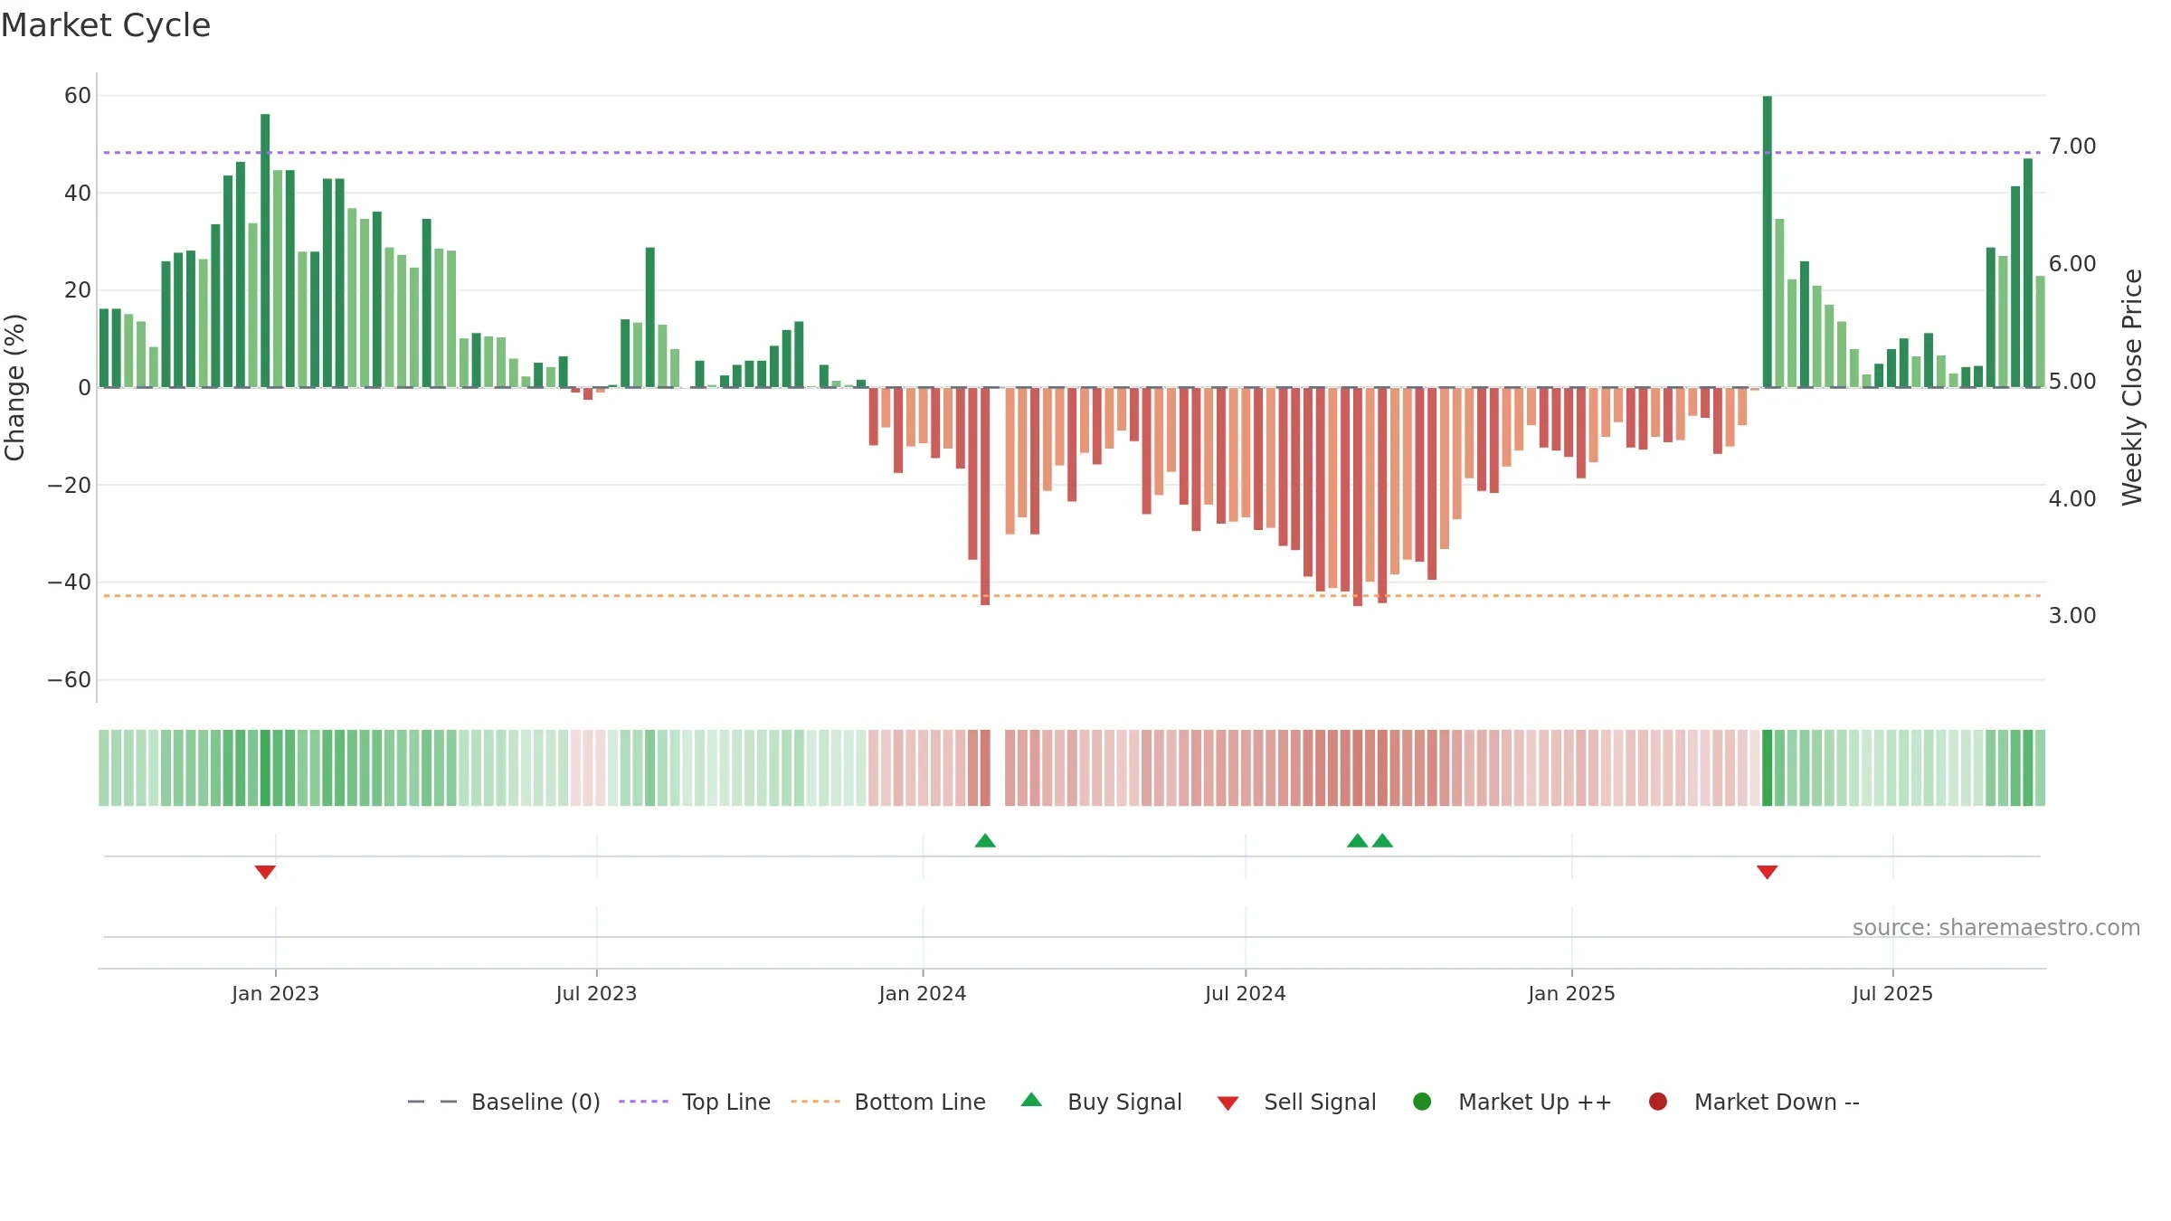Click the tallest green bar reaching 60 percent
This screenshot has width=2171, height=1221.
point(1768,241)
